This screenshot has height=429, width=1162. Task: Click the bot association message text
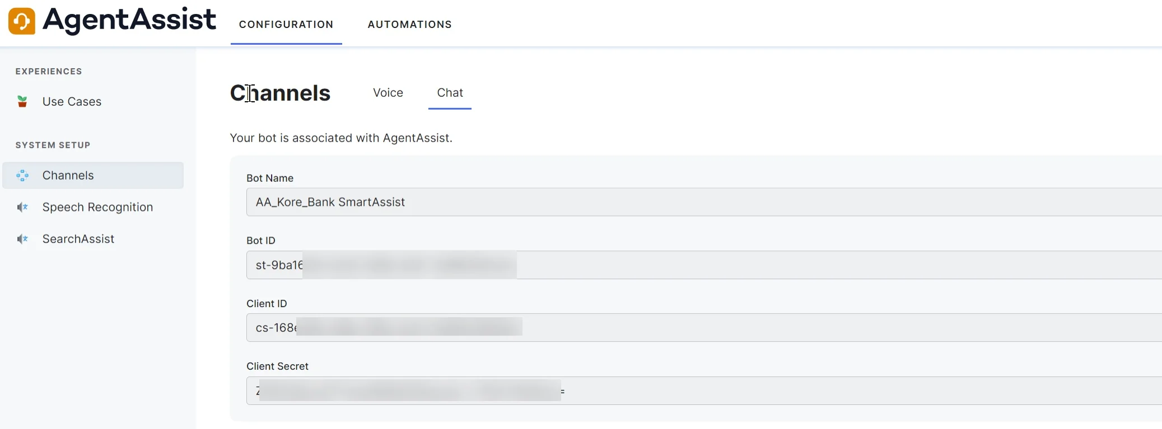coord(341,138)
